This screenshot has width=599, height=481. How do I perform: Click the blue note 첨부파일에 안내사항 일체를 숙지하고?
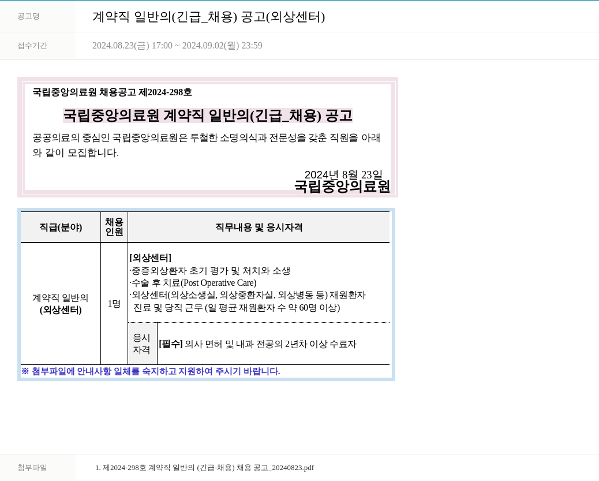click(151, 371)
